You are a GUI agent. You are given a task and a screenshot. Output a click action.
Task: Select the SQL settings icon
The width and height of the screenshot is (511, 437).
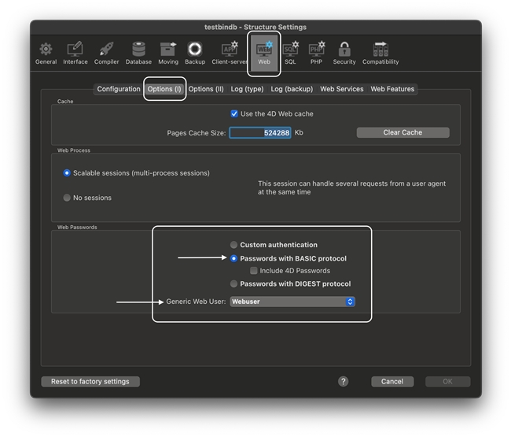pos(290,53)
